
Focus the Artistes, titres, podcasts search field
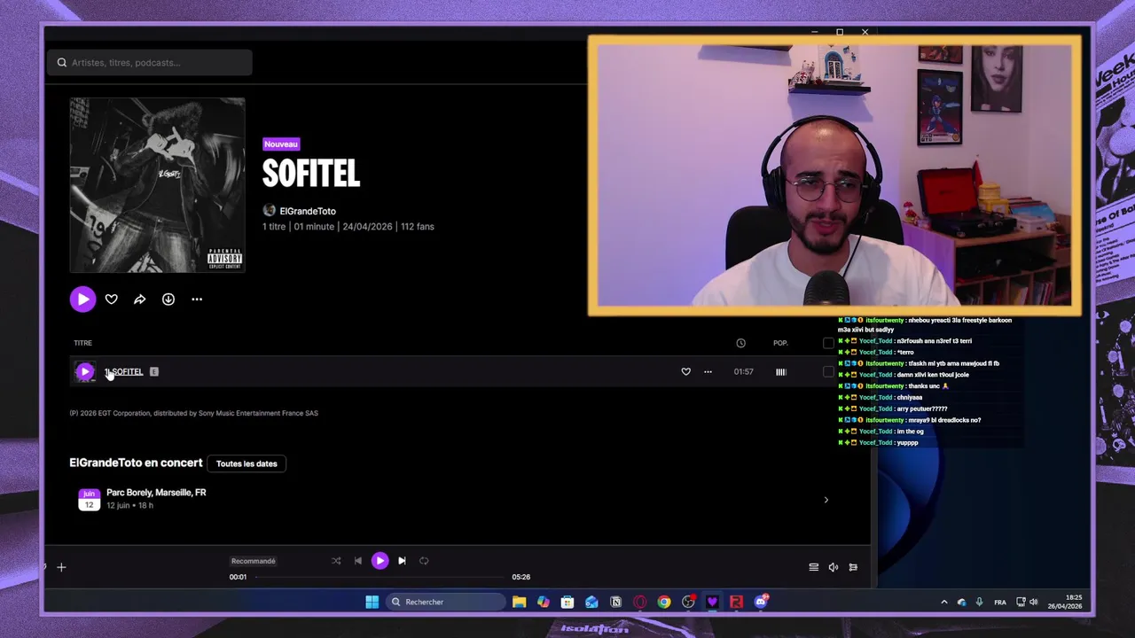[x=149, y=63]
